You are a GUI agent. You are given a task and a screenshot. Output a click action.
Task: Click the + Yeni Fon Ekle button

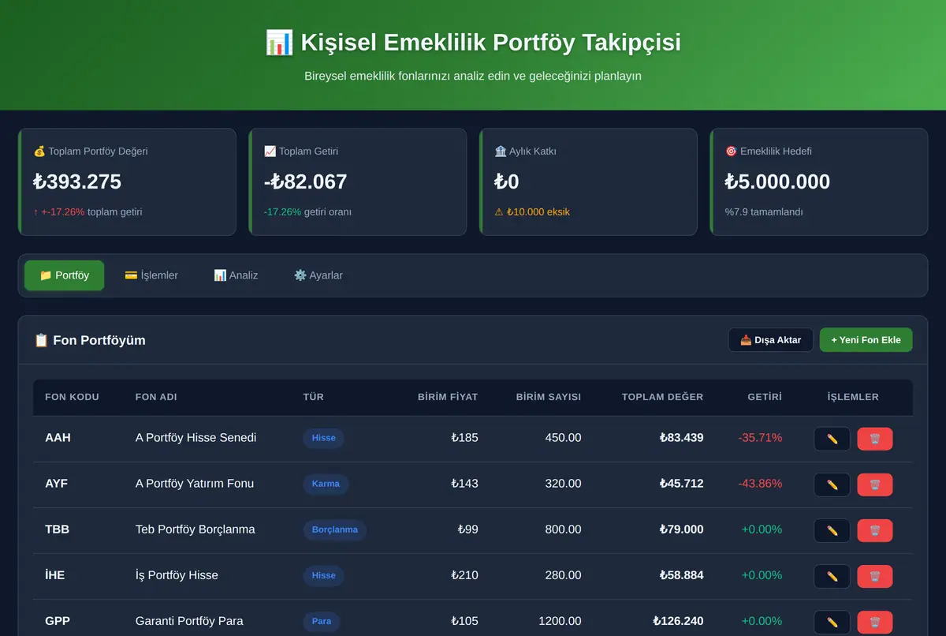pyautogui.click(x=866, y=340)
